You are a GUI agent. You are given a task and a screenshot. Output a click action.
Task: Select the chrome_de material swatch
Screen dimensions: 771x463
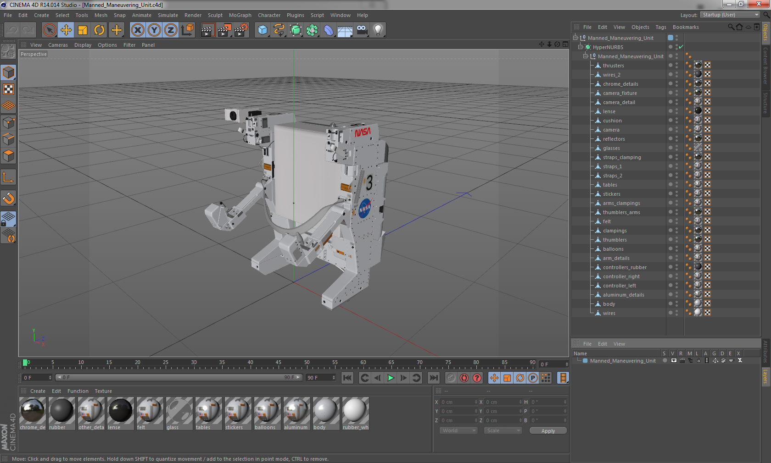click(33, 413)
